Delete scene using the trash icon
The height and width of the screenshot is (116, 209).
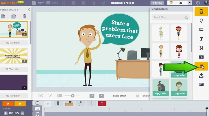(x=25, y=16)
